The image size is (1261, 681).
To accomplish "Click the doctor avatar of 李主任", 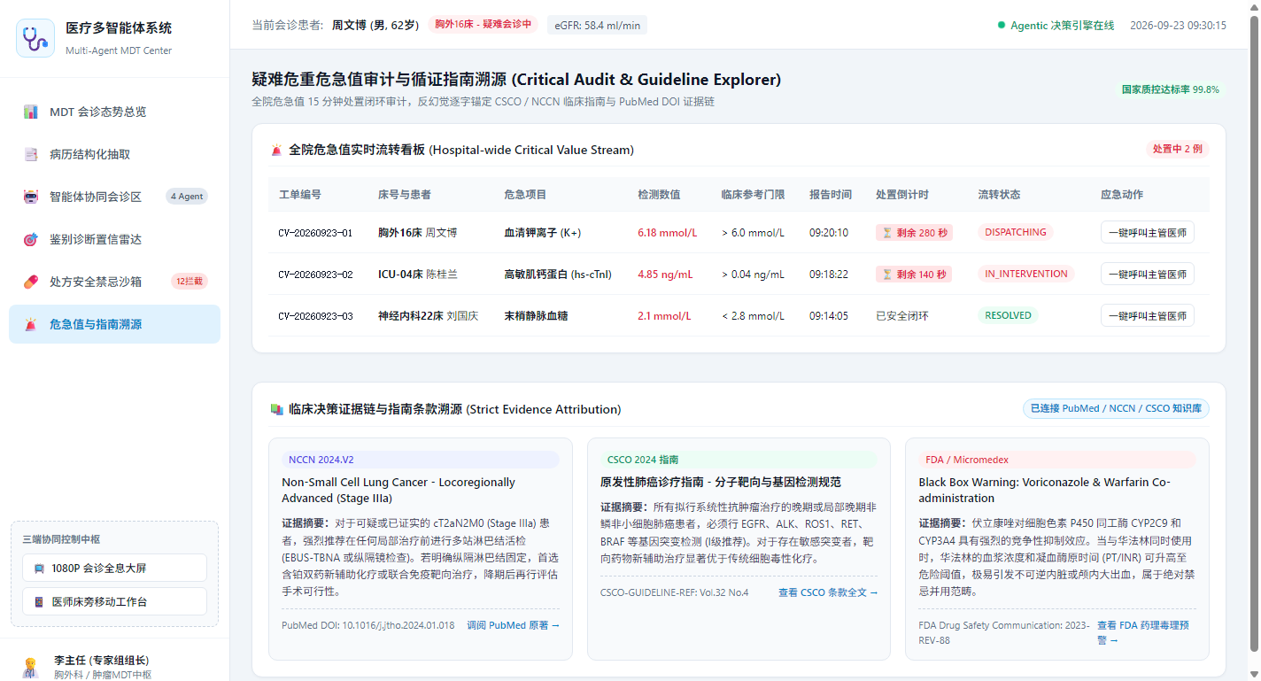I will 30,668.
